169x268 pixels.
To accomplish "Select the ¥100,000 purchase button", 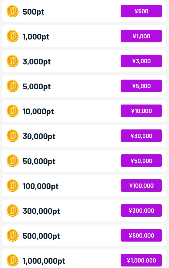I will click(141, 186).
